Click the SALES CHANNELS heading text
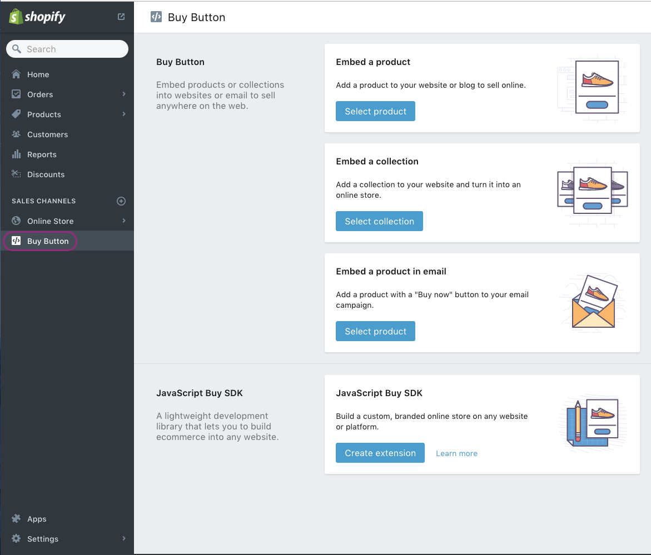Image resolution: width=651 pixels, height=555 pixels. point(43,201)
